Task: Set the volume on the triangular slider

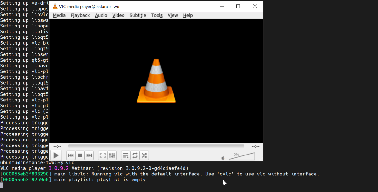Action: tap(242, 156)
